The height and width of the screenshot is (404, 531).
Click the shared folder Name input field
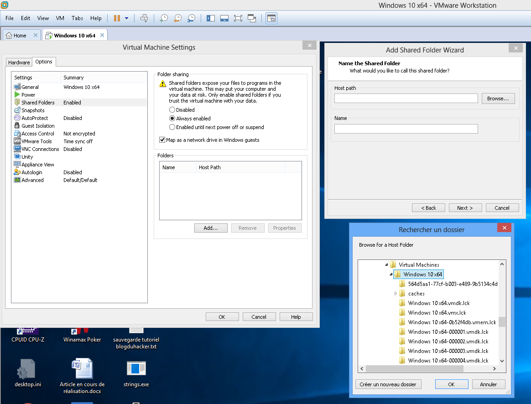pyautogui.click(x=406, y=129)
